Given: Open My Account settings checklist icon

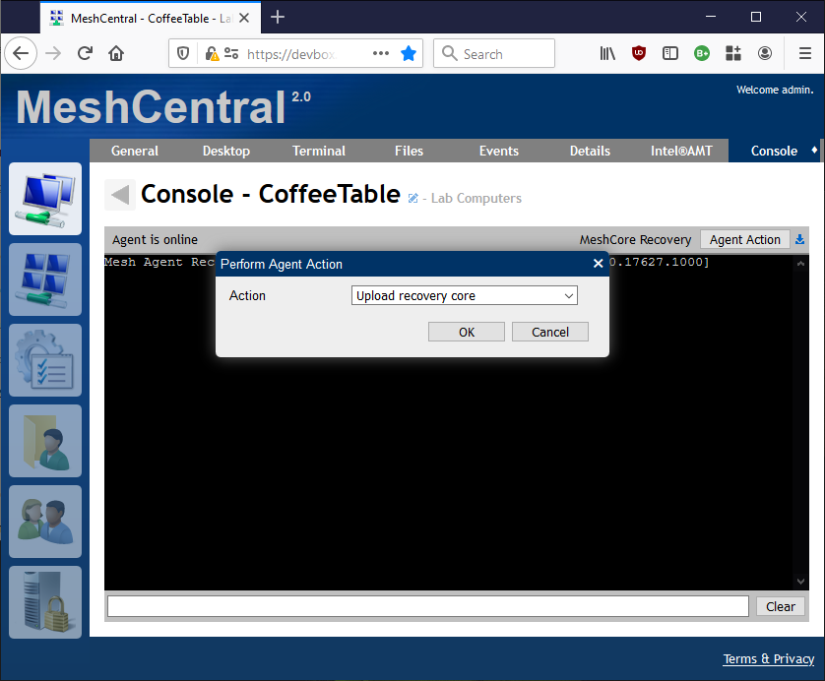Looking at the screenshot, I should (x=45, y=360).
